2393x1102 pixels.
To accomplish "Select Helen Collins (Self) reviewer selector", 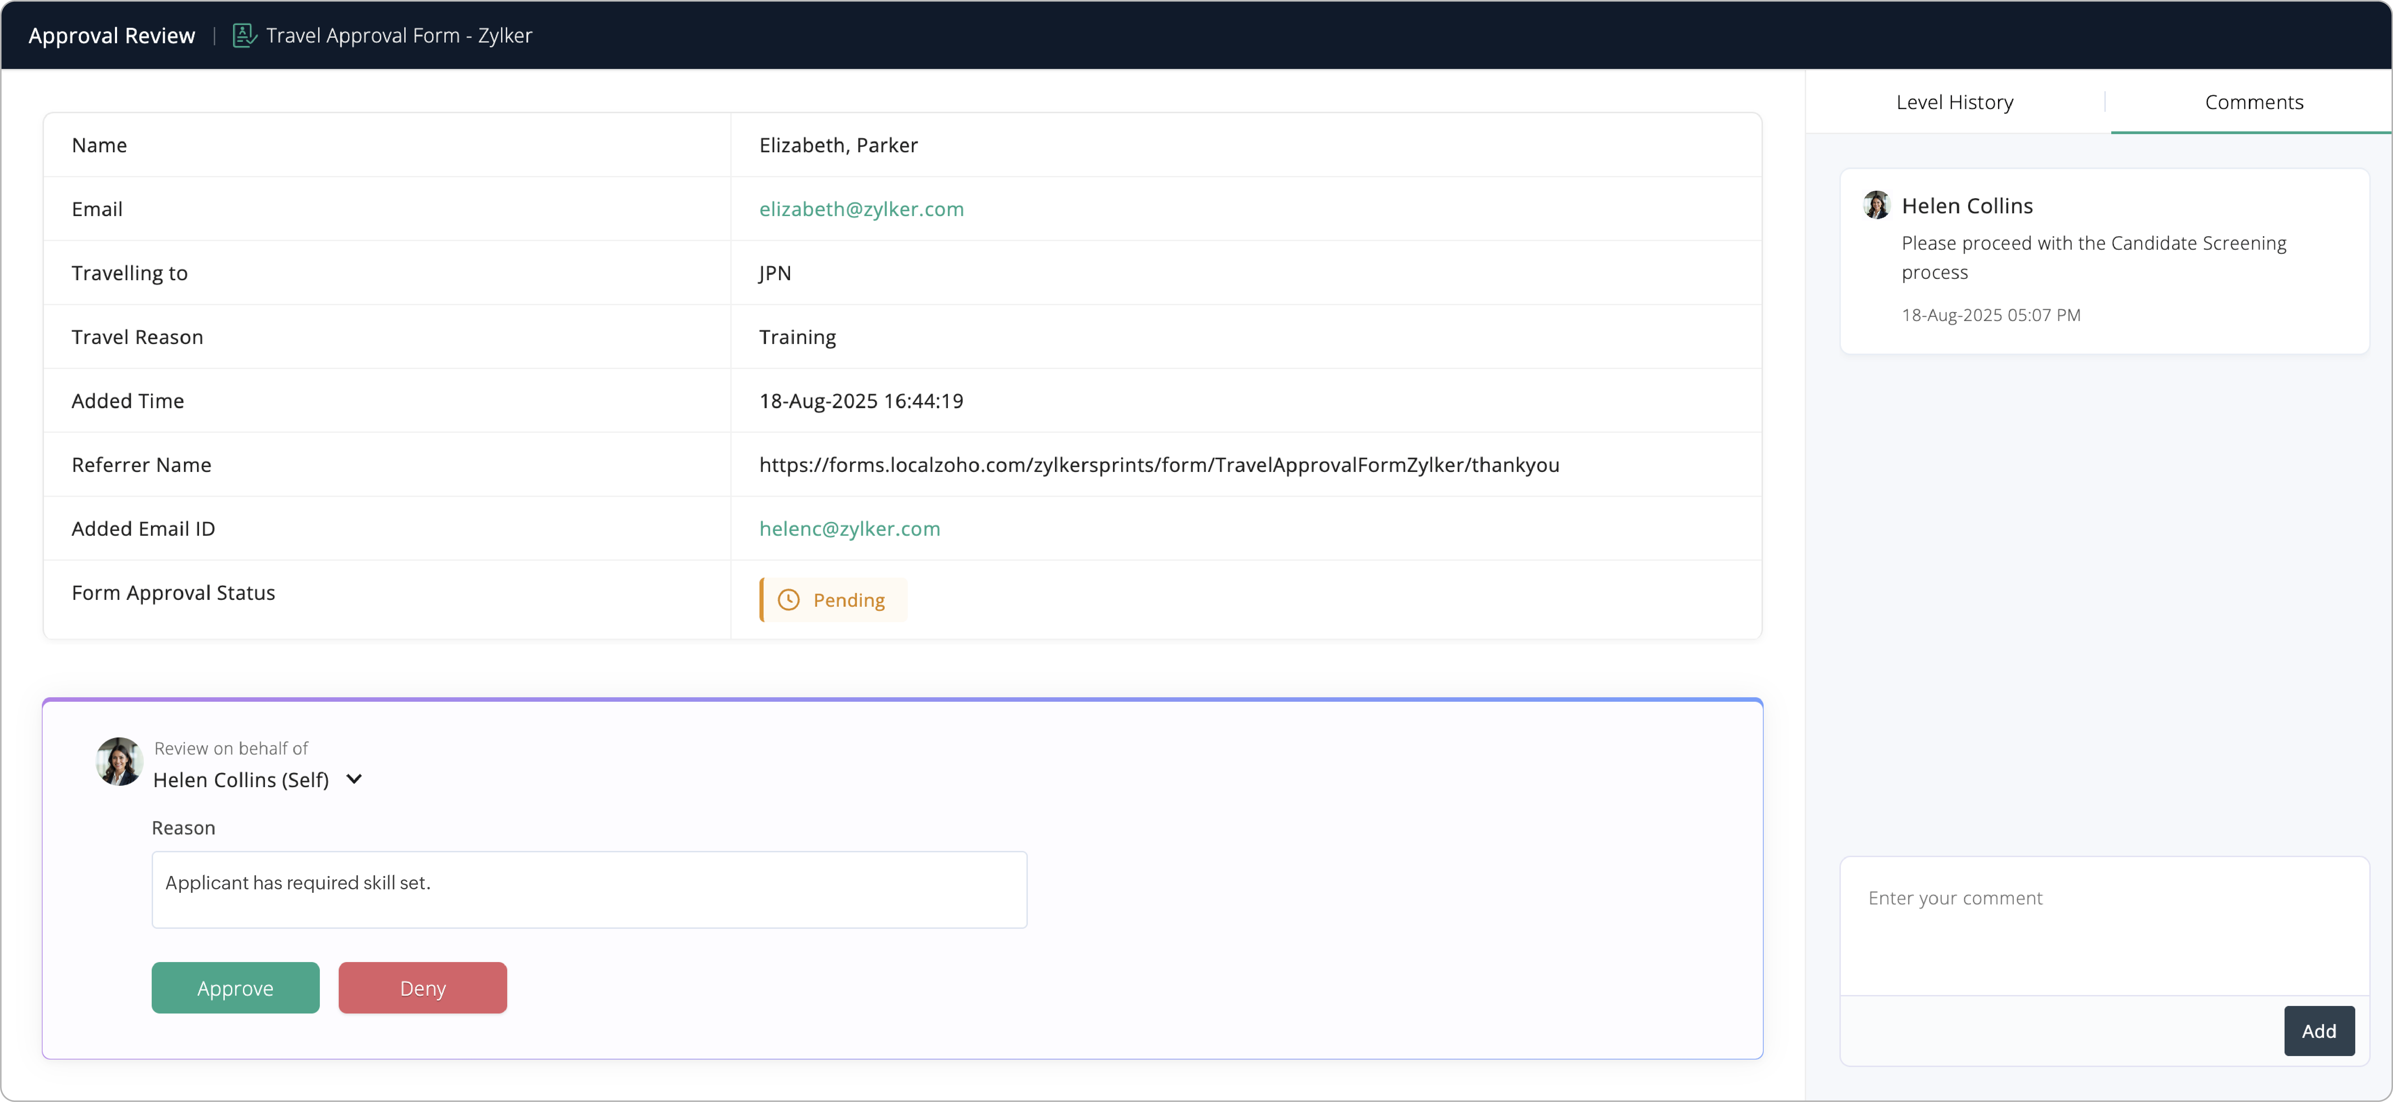I will tap(242, 780).
